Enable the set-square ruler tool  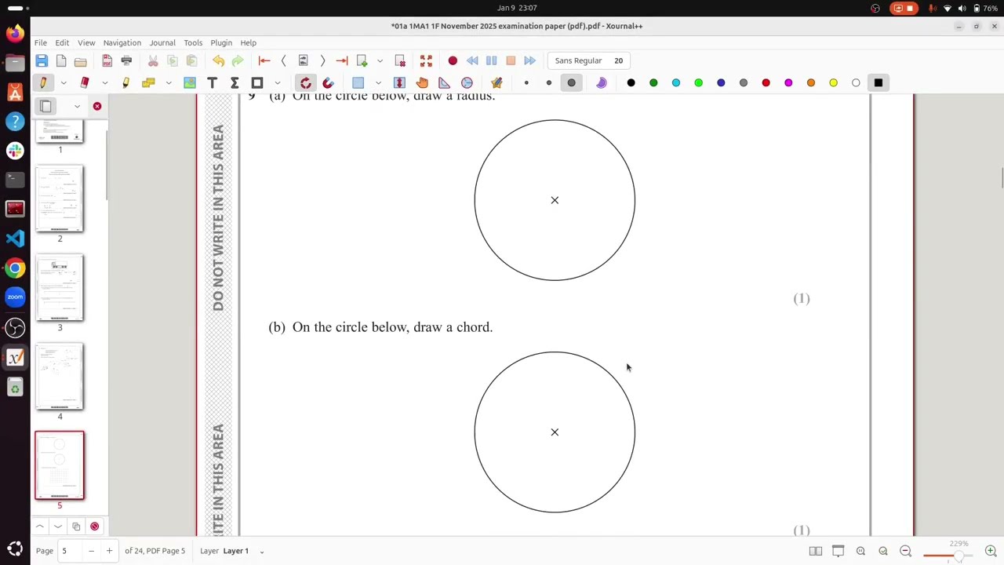444,82
